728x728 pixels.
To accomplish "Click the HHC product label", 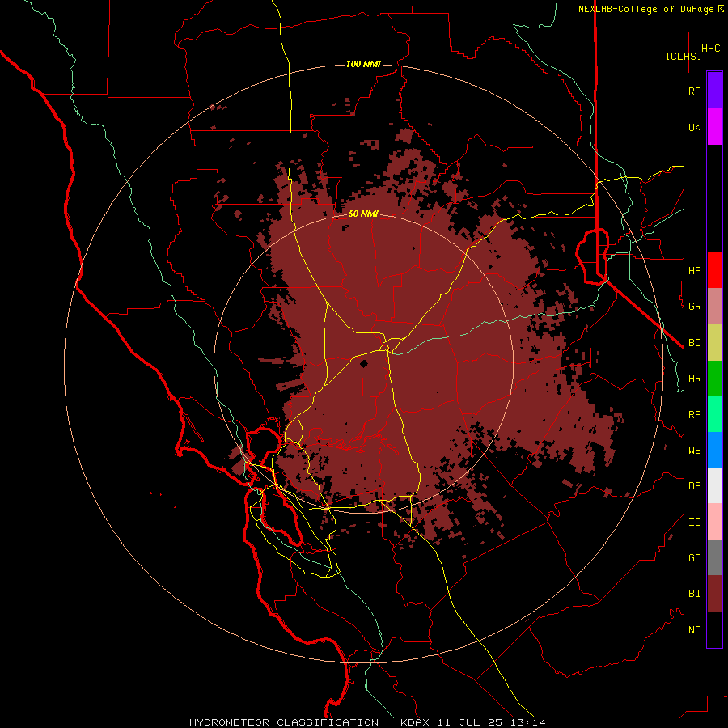I will [x=710, y=49].
